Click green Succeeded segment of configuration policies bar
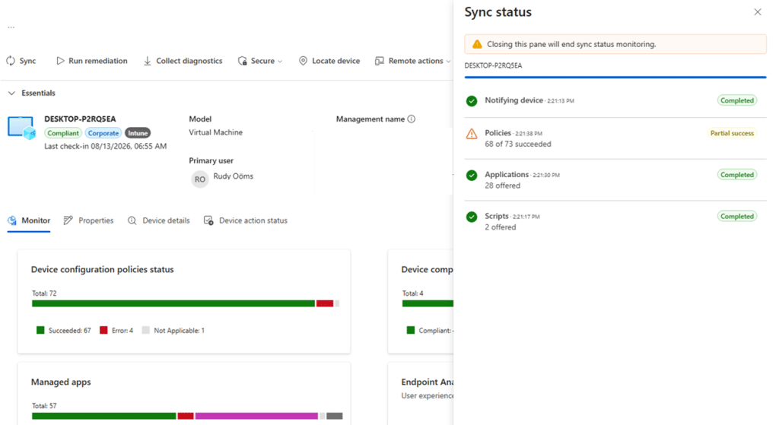779x425 pixels. click(x=173, y=303)
